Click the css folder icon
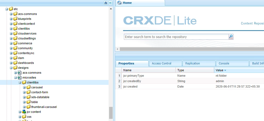Image resolution: width=264 pixels, height=121 pixels. pos(24,117)
